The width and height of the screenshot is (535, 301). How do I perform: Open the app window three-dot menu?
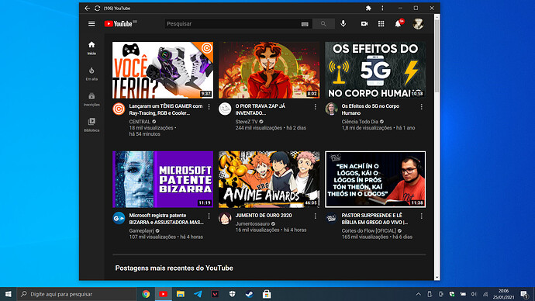tap(382, 9)
